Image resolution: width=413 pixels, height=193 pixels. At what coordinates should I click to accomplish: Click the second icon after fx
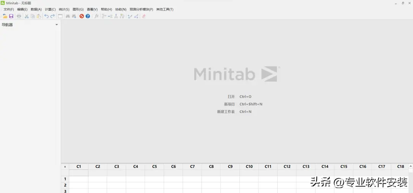[x=110, y=16]
